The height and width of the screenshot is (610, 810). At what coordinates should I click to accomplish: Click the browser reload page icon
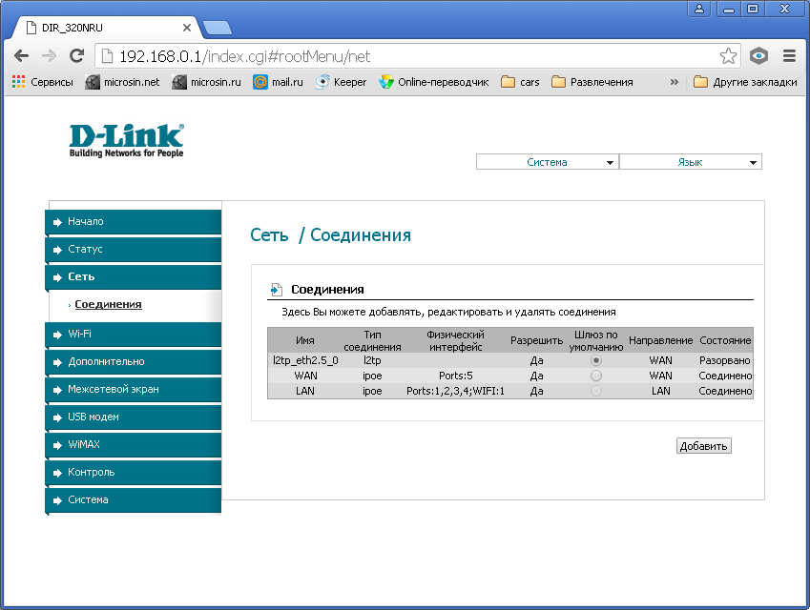(76, 56)
